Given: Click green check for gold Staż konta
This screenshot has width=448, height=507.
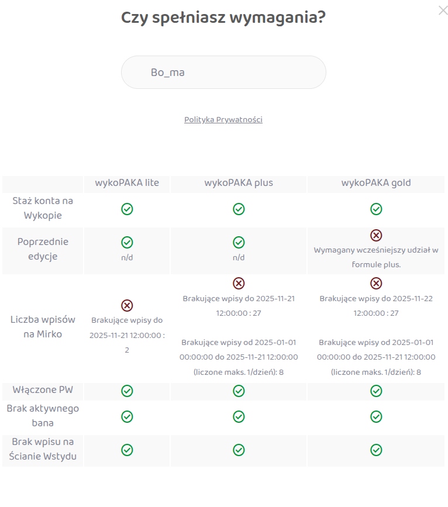Looking at the screenshot, I should point(377,209).
